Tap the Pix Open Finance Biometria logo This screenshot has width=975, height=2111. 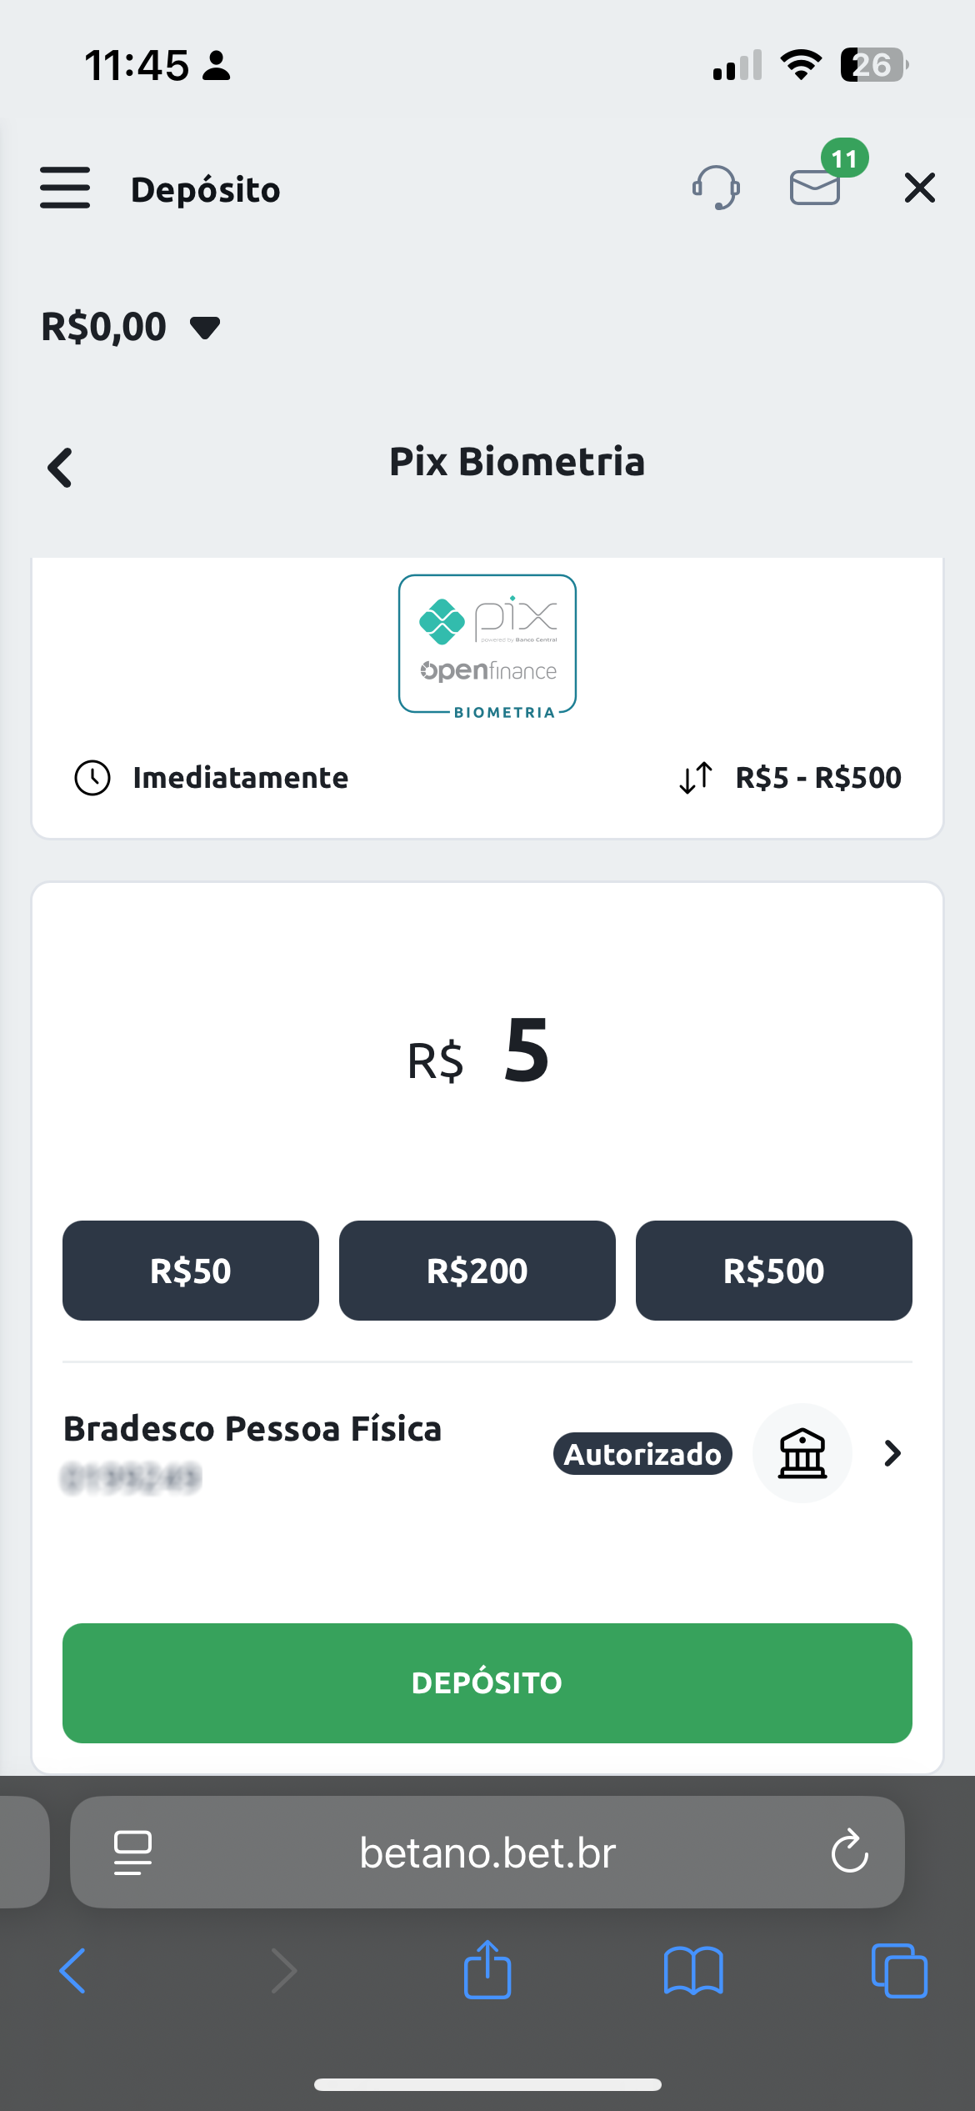(487, 645)
